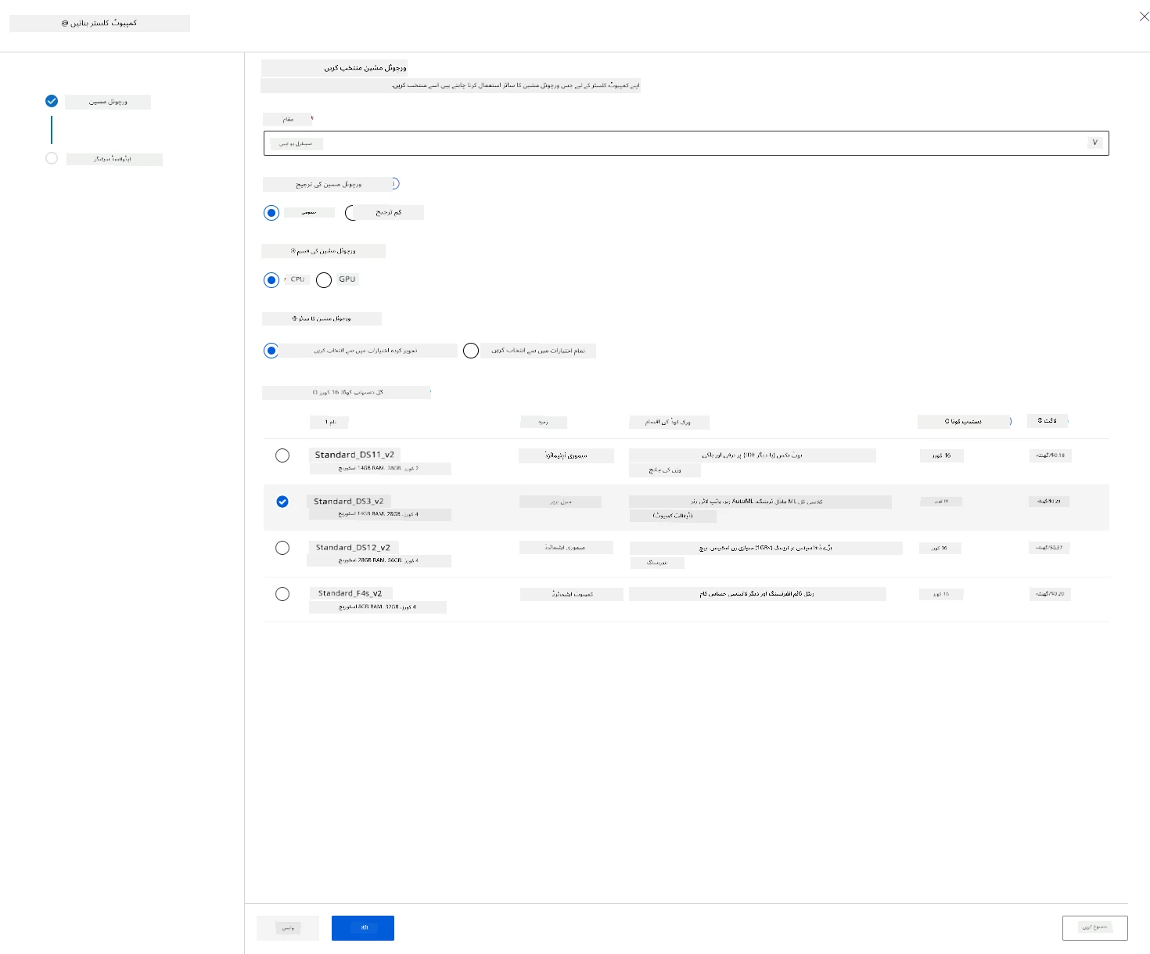
Task: Select the Standard_F4s_v2 row radio button
Action: tap(282, 594)
